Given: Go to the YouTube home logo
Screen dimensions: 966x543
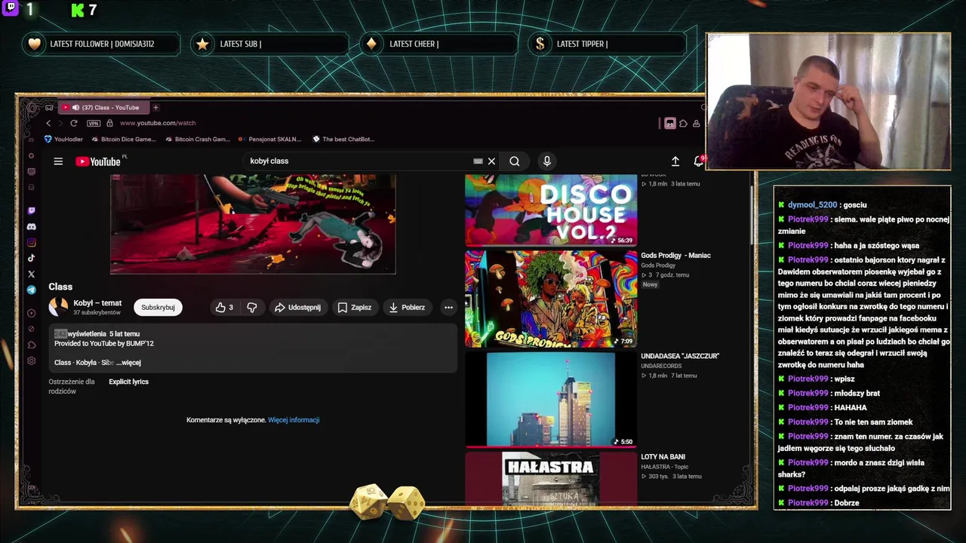Looking at the screenshot, I should (98, 161).
